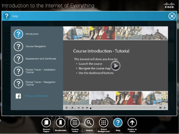The height and width of the screenshot is (134, 179).
Task: Open Packet Tracer - Navigation Tutorial
Action: pyautogui.click(x=18, y=83)
